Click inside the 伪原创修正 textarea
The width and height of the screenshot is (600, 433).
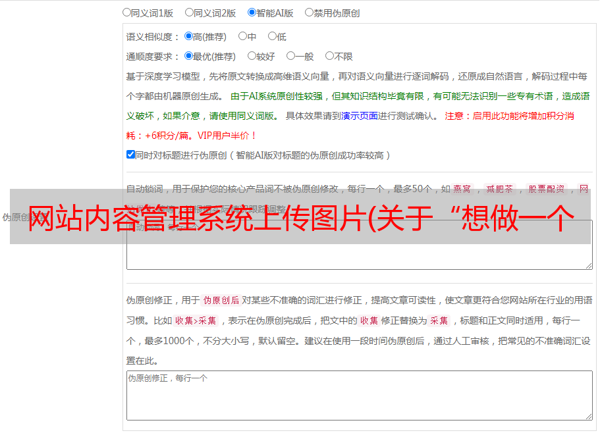pyautogui.click(x=360, y=395)
